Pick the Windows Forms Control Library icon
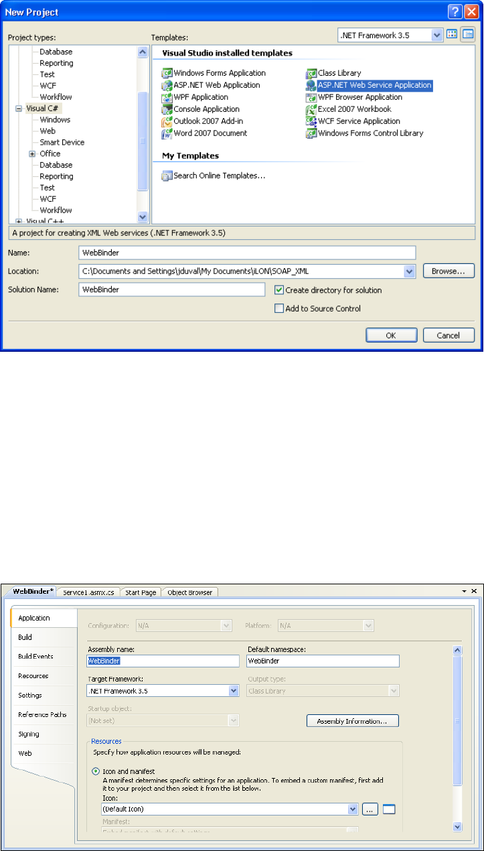The width and height of the screenshot is (484, 851). click(311, 133)
